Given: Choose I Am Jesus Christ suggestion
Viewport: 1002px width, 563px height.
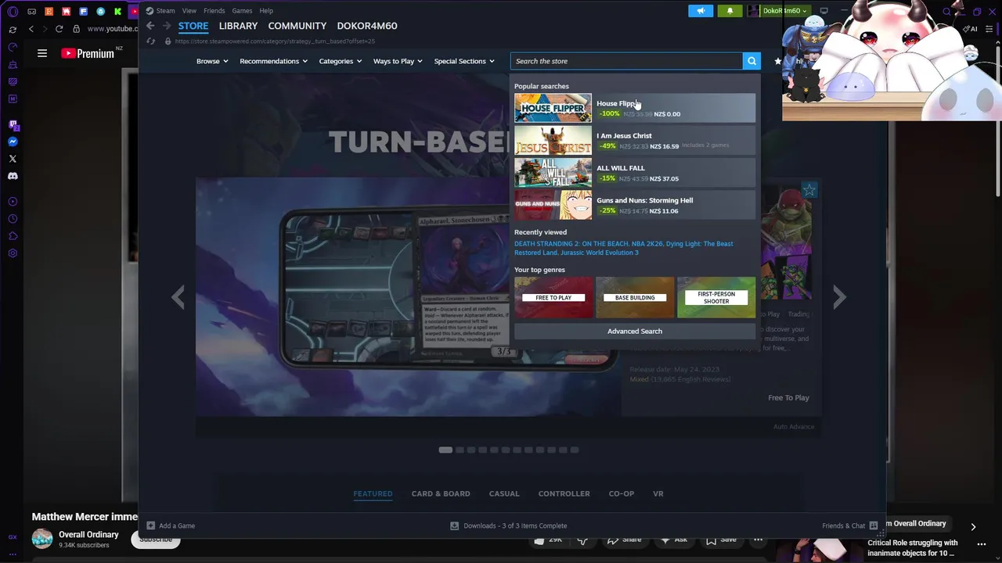Looking at the screenshot, I should point(635,141).
